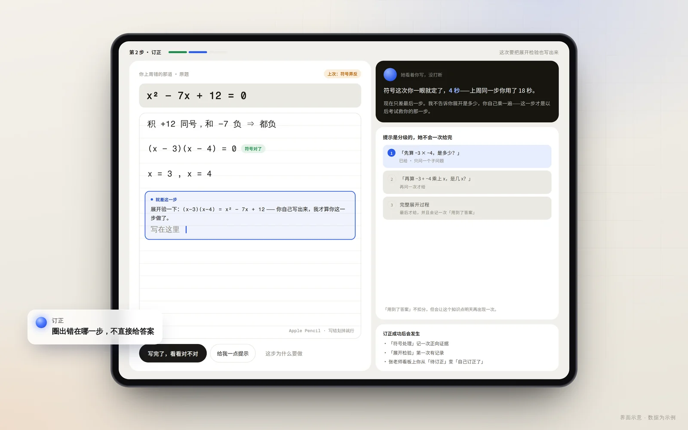
Task: Click the factored line (x − 3)(x − 4) = 0
Action: [x=192, y=149]
